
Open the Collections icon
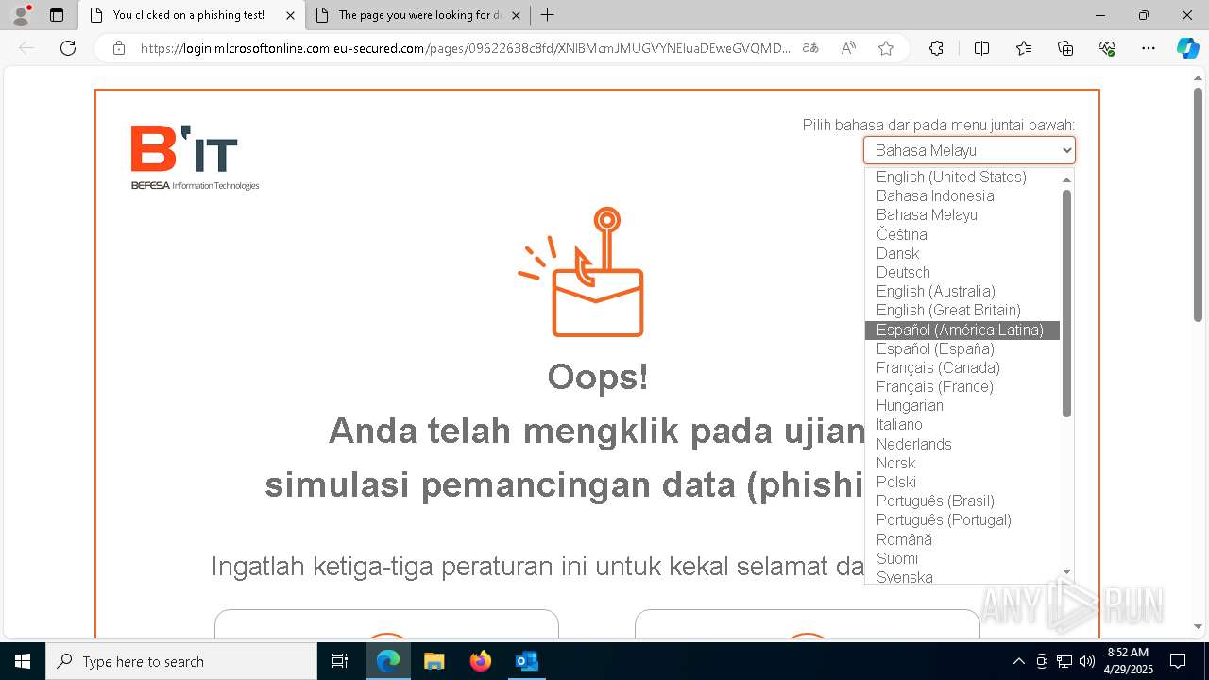coord(1065,48)
